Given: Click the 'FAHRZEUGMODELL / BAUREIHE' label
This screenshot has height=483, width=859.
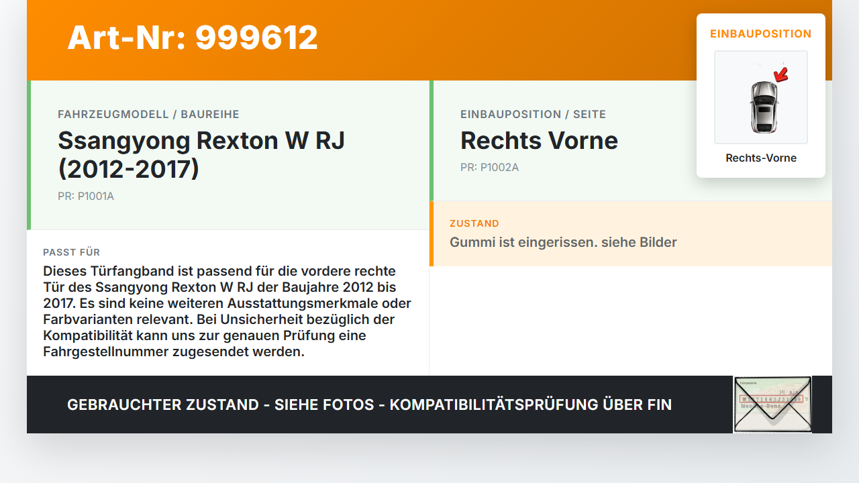Looking at the screenshot, I should pyautogui.click(x=148, y=115).
